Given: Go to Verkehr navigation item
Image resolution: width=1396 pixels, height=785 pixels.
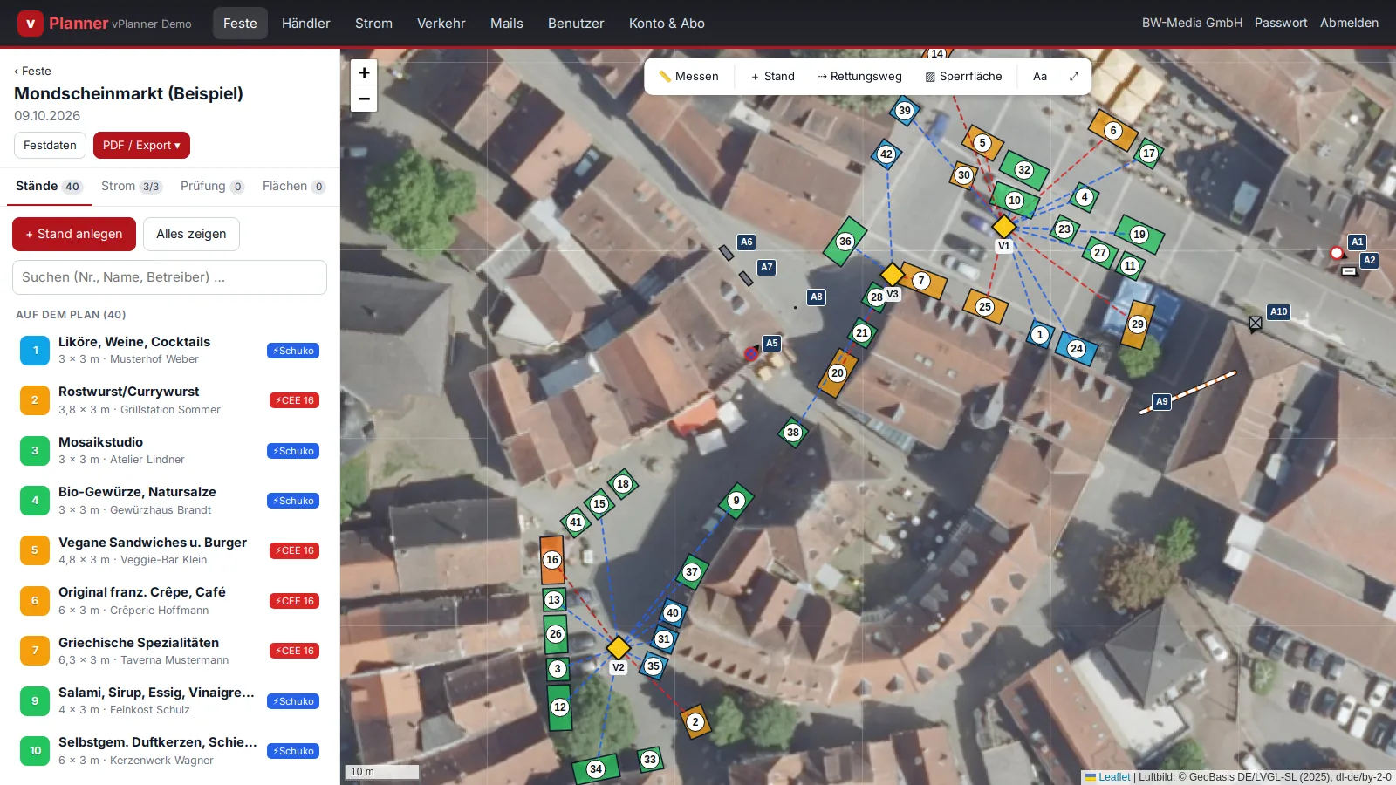Looking at the screenshot, I should (441, 24).
